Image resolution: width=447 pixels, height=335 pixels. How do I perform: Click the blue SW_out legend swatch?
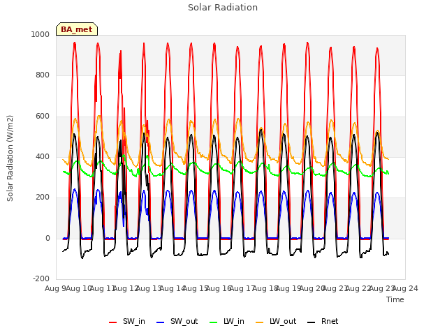click(161, 322)
